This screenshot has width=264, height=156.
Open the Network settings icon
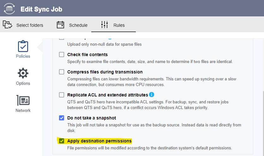(x=23, y=100)
